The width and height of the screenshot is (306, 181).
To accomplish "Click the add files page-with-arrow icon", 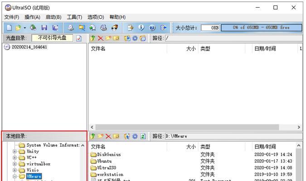I will 131,28.
